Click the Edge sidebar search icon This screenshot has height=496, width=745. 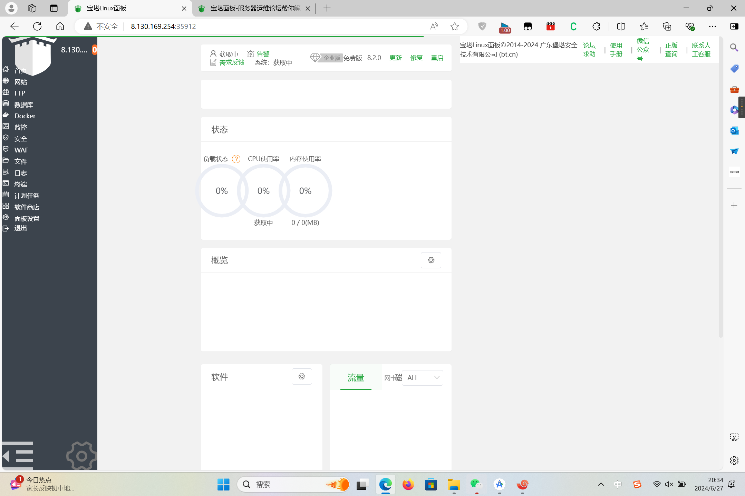[734, 48]
